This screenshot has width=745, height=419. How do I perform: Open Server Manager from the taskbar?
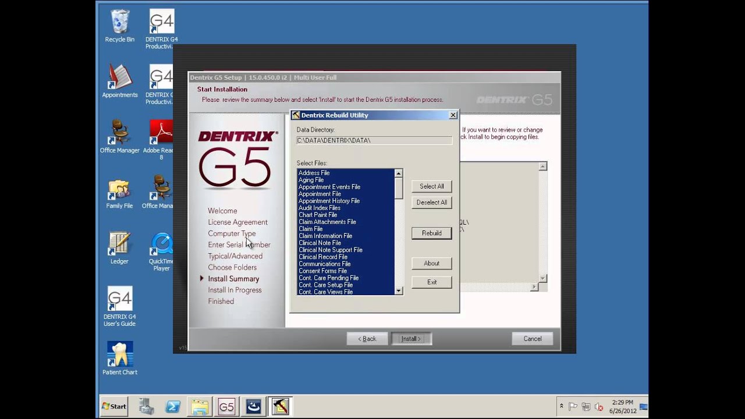(x=146, y=406)
